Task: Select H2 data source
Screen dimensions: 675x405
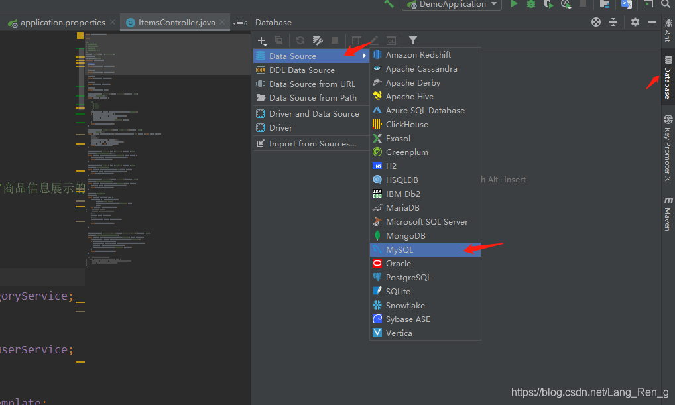Action: click(425, 166)
